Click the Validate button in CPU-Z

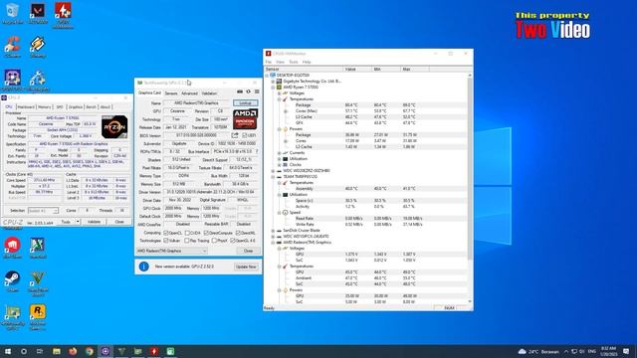[94, 222]
